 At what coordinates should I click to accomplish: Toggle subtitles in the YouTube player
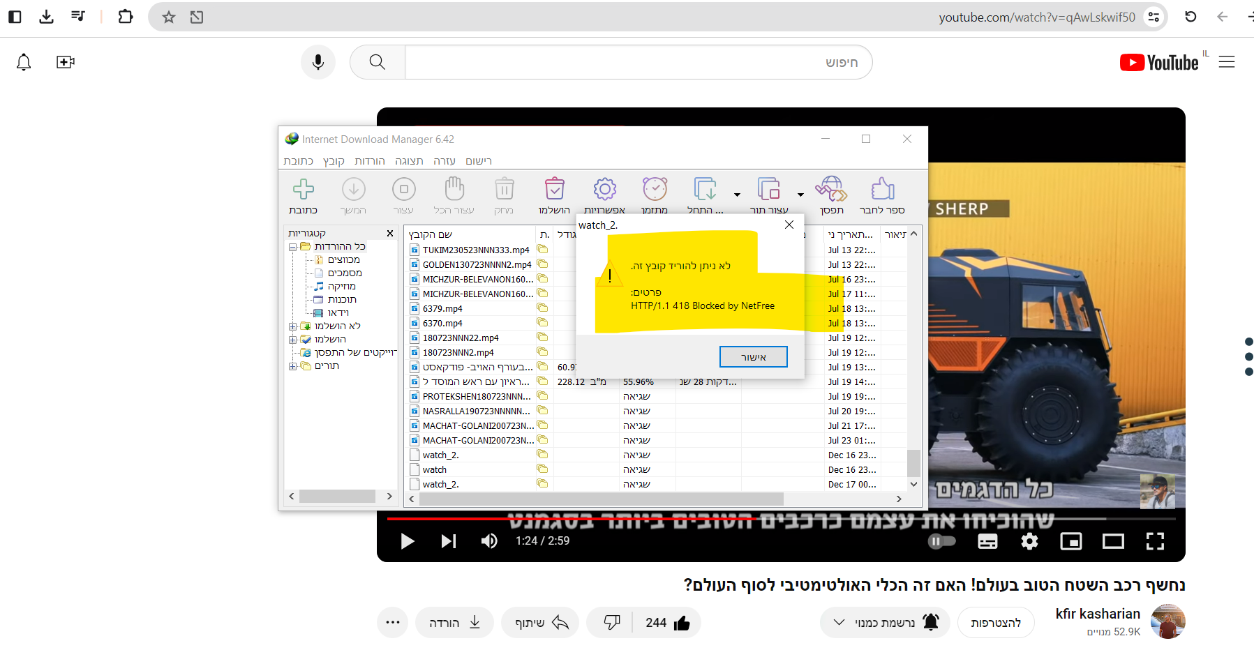click(987, 541)
